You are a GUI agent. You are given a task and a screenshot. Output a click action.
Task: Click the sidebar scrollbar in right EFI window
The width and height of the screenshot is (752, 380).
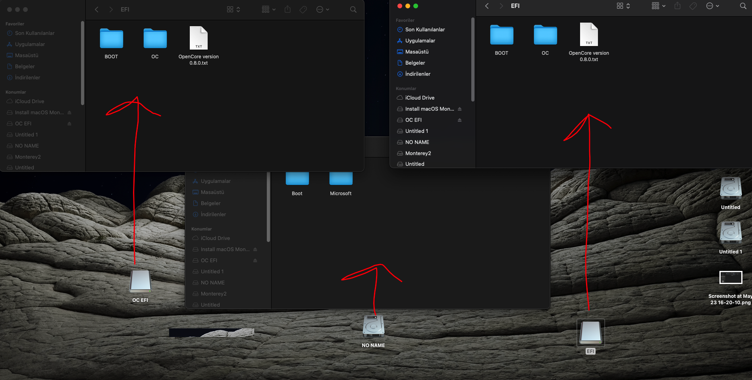coord(473,59)
